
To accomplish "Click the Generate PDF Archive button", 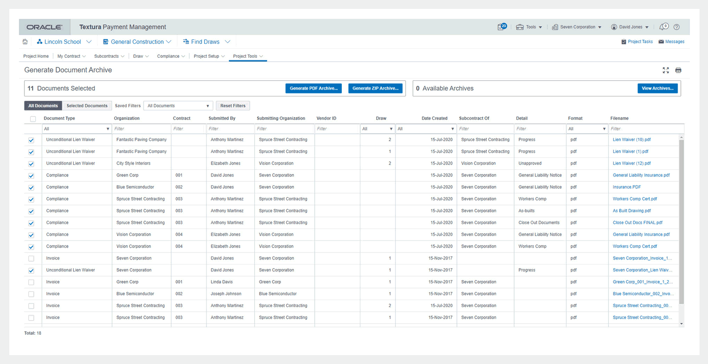I will 314,88.
